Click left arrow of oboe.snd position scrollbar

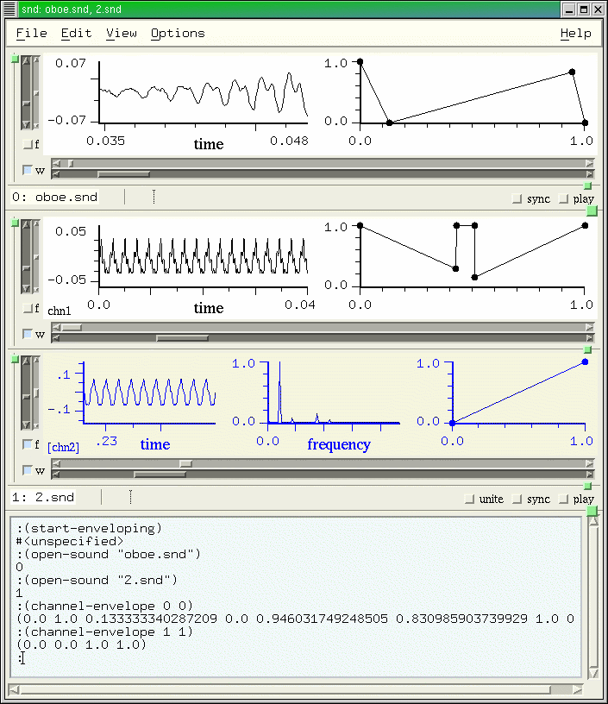pos(56,162)
